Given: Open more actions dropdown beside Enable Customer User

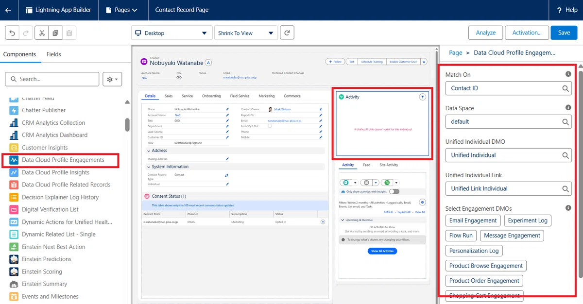Looking at the screenshot, I should coord(424,62).
